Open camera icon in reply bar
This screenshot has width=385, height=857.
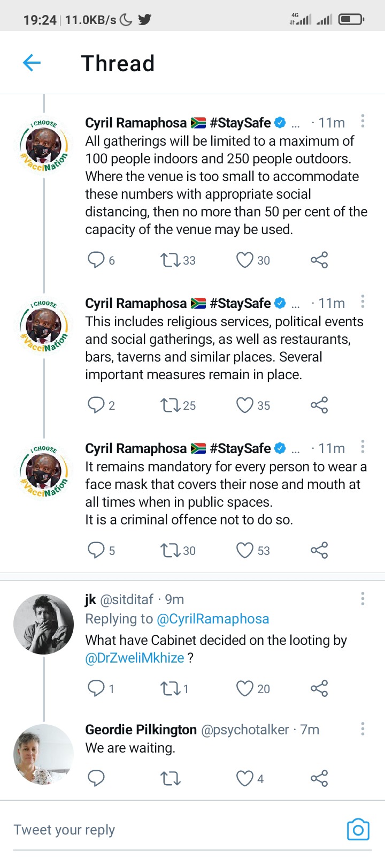click(358, 830)
